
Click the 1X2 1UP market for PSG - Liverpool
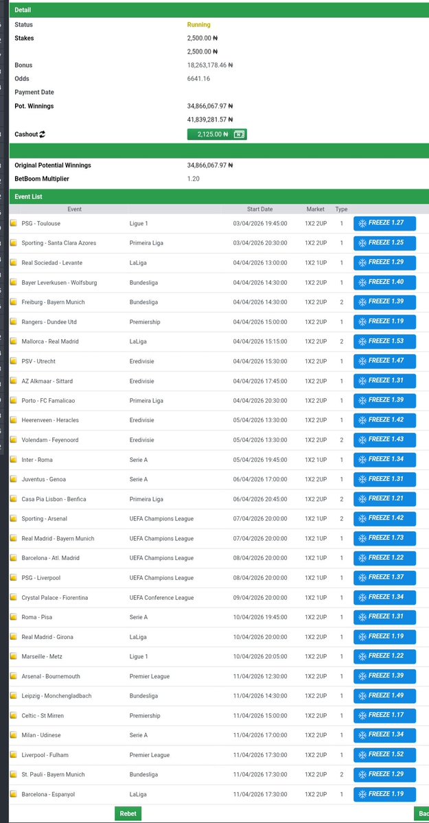316,578
